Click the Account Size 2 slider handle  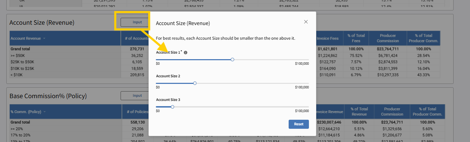[x=195, y=83]
